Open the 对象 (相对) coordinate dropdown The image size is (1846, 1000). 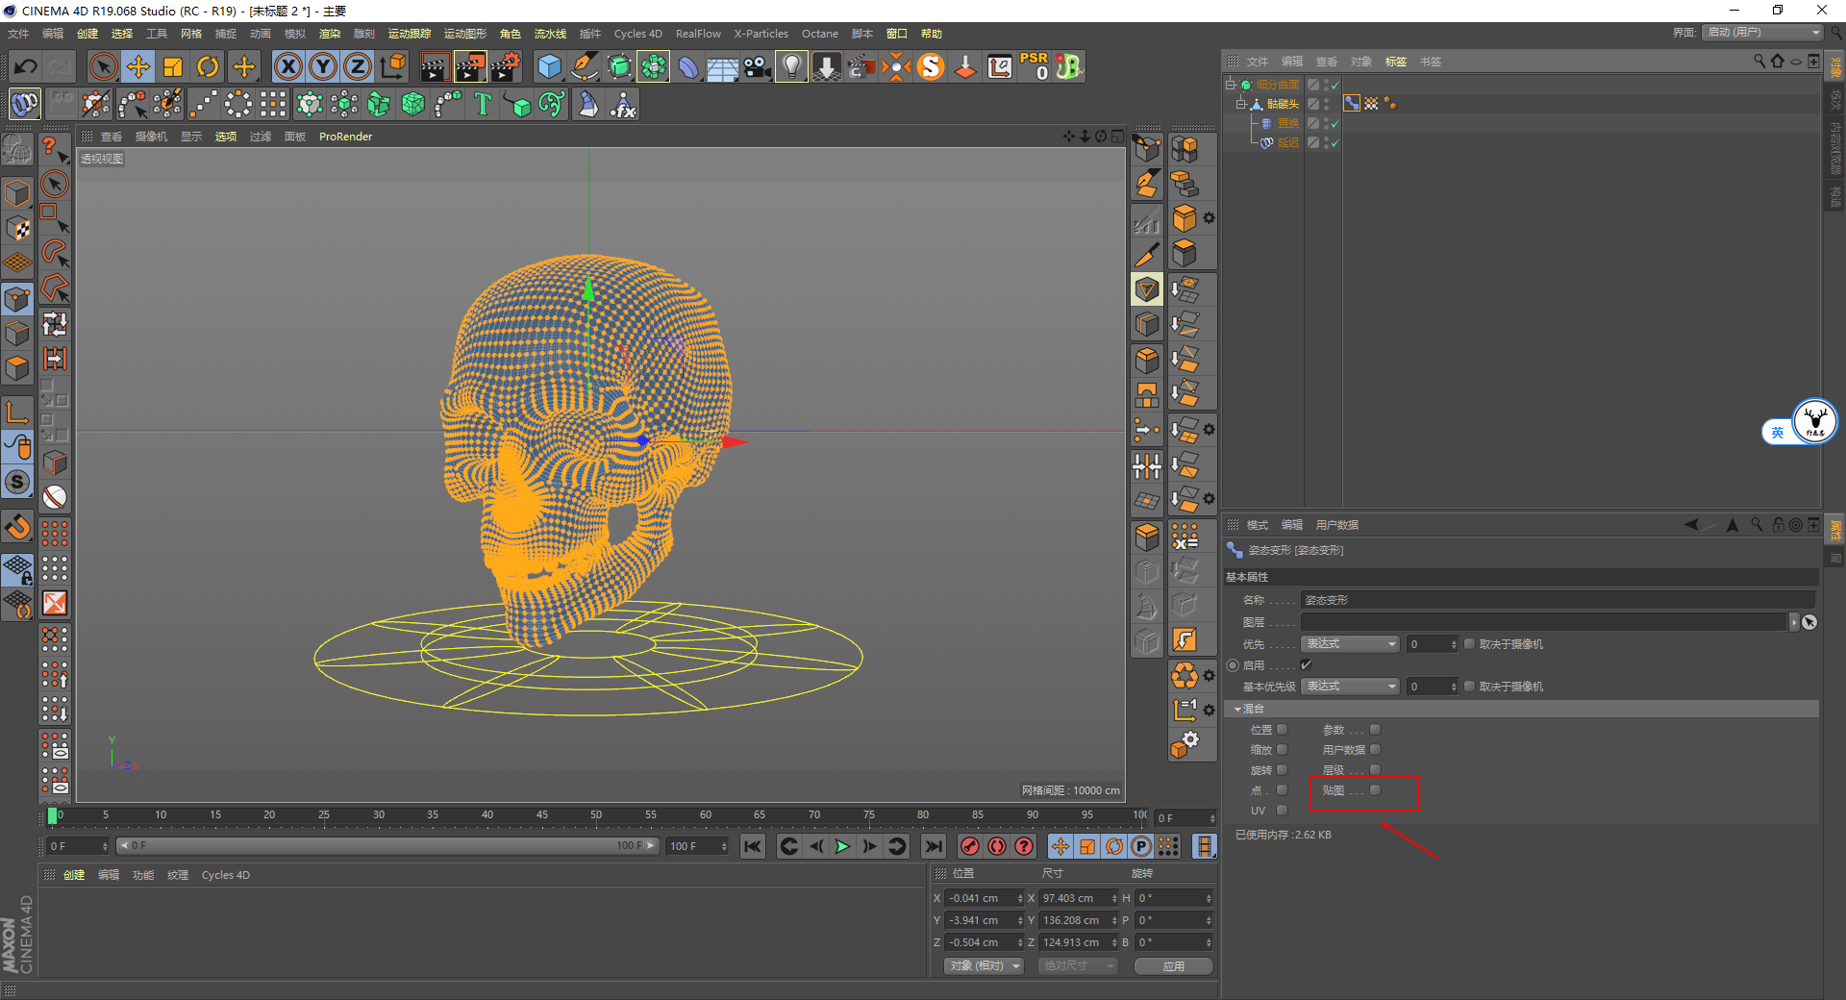[983, 965]
